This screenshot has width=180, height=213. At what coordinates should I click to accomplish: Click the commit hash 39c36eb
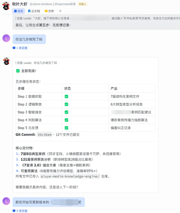(x=45, y=135)
